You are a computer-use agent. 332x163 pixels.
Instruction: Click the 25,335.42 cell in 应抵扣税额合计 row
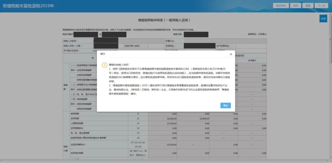pos(162,145)
